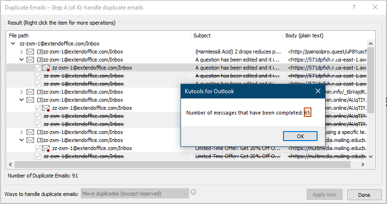Close the Duplicate Emails dialog window
387x204 pixels.
375,8
